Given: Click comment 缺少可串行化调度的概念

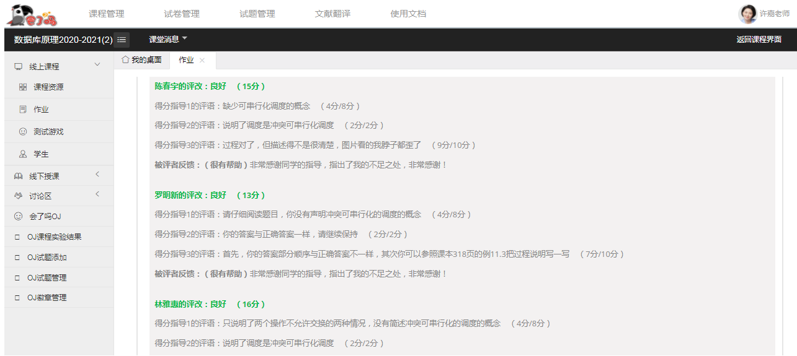Looking at the screenshot, I should point(267,106).
